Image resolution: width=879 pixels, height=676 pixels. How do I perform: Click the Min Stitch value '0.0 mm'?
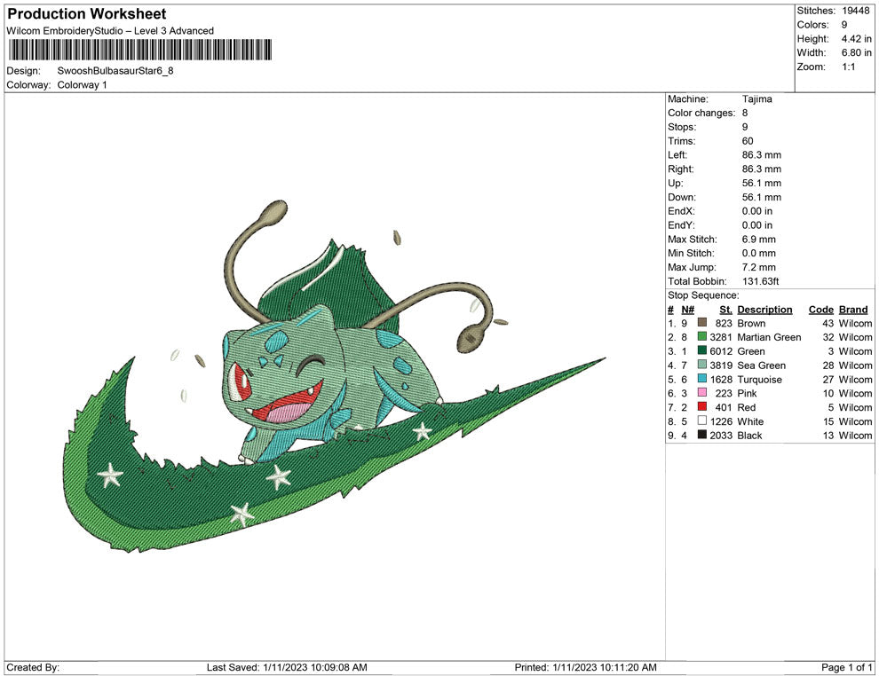[x=759, y=253]
